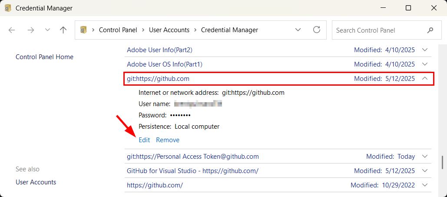Click the Refresh icon beside address bar

click(317, 30)
